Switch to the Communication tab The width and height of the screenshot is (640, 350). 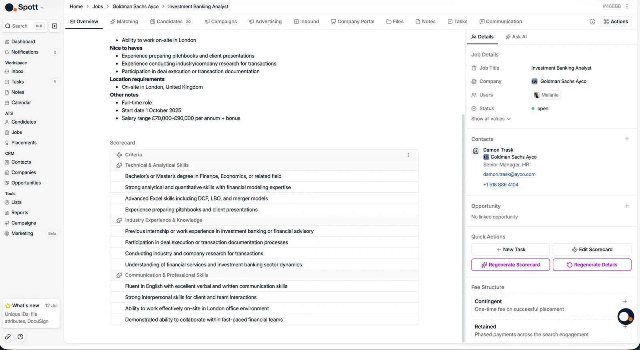tap(501, 22)
